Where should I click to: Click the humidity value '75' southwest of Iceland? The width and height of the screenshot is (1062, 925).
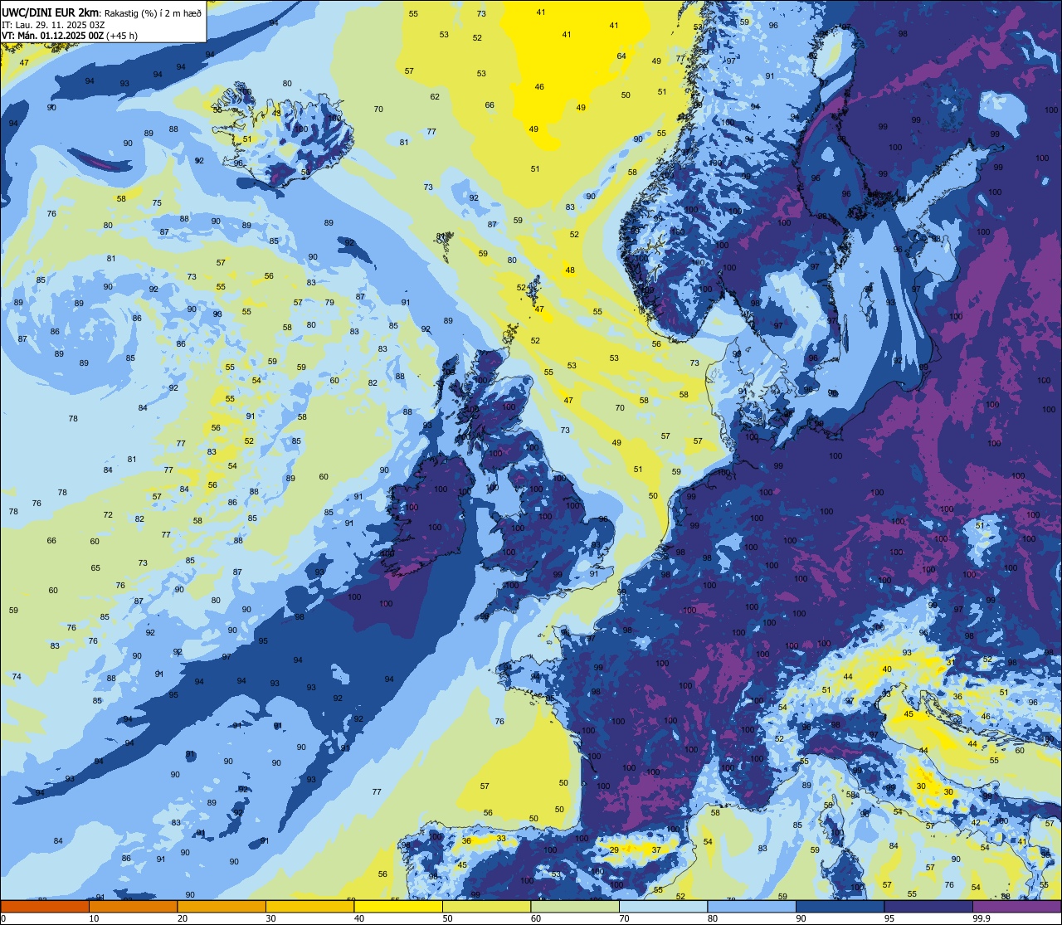click(x=157, y=204)
